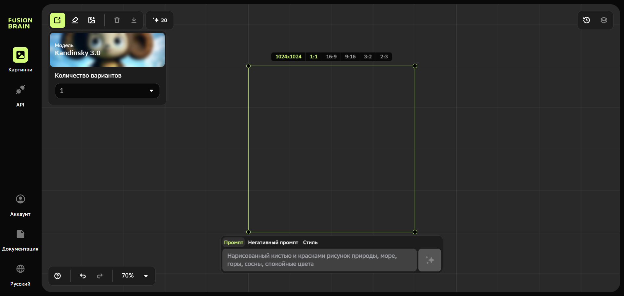Screen dimensions: 624x296
Task: Click the upload image tool icon
Action: click(92, 20)
